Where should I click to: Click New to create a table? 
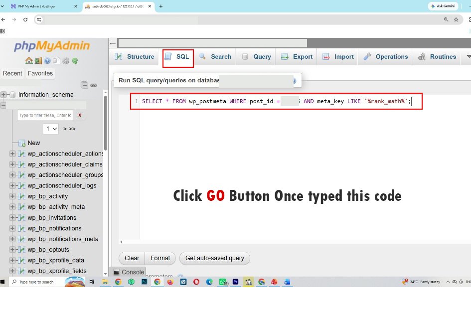34,143
